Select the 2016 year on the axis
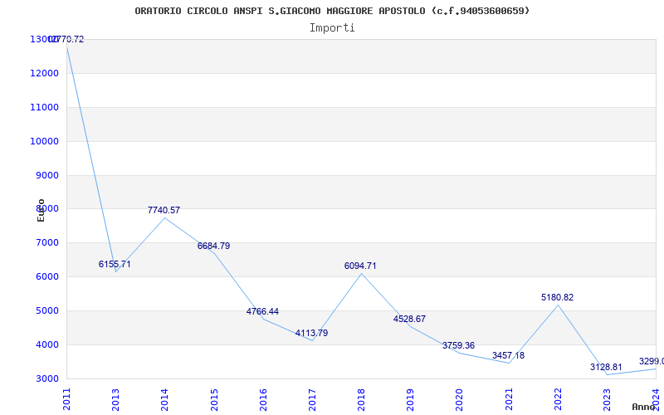Screen dimensions: 664x415 263,400
